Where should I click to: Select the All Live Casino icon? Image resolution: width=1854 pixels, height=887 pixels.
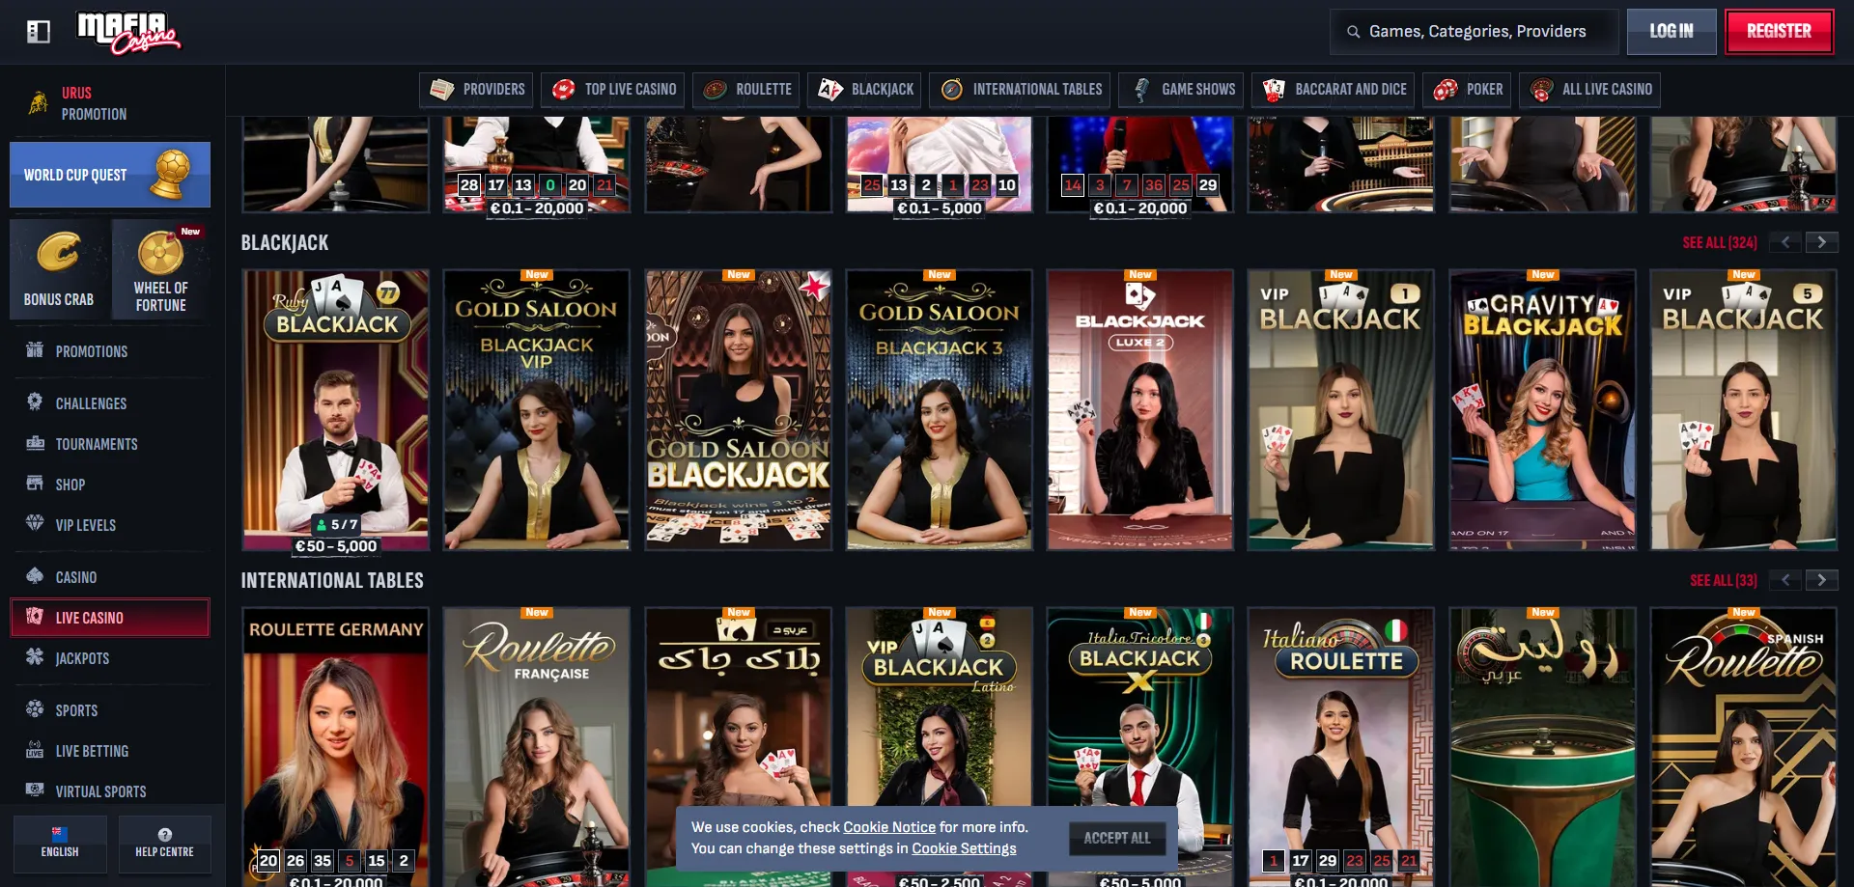click(1542, 90)
